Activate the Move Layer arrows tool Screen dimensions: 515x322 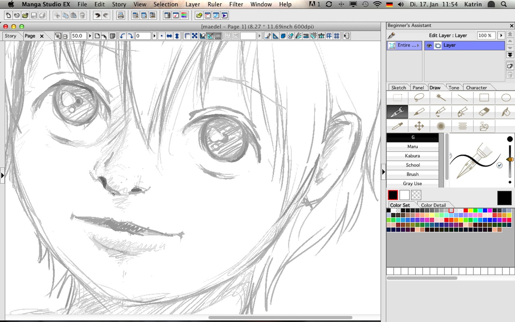419,126
